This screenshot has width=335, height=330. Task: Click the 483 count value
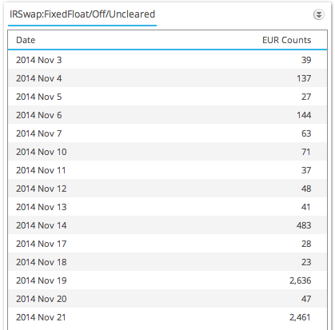(304, 225)
